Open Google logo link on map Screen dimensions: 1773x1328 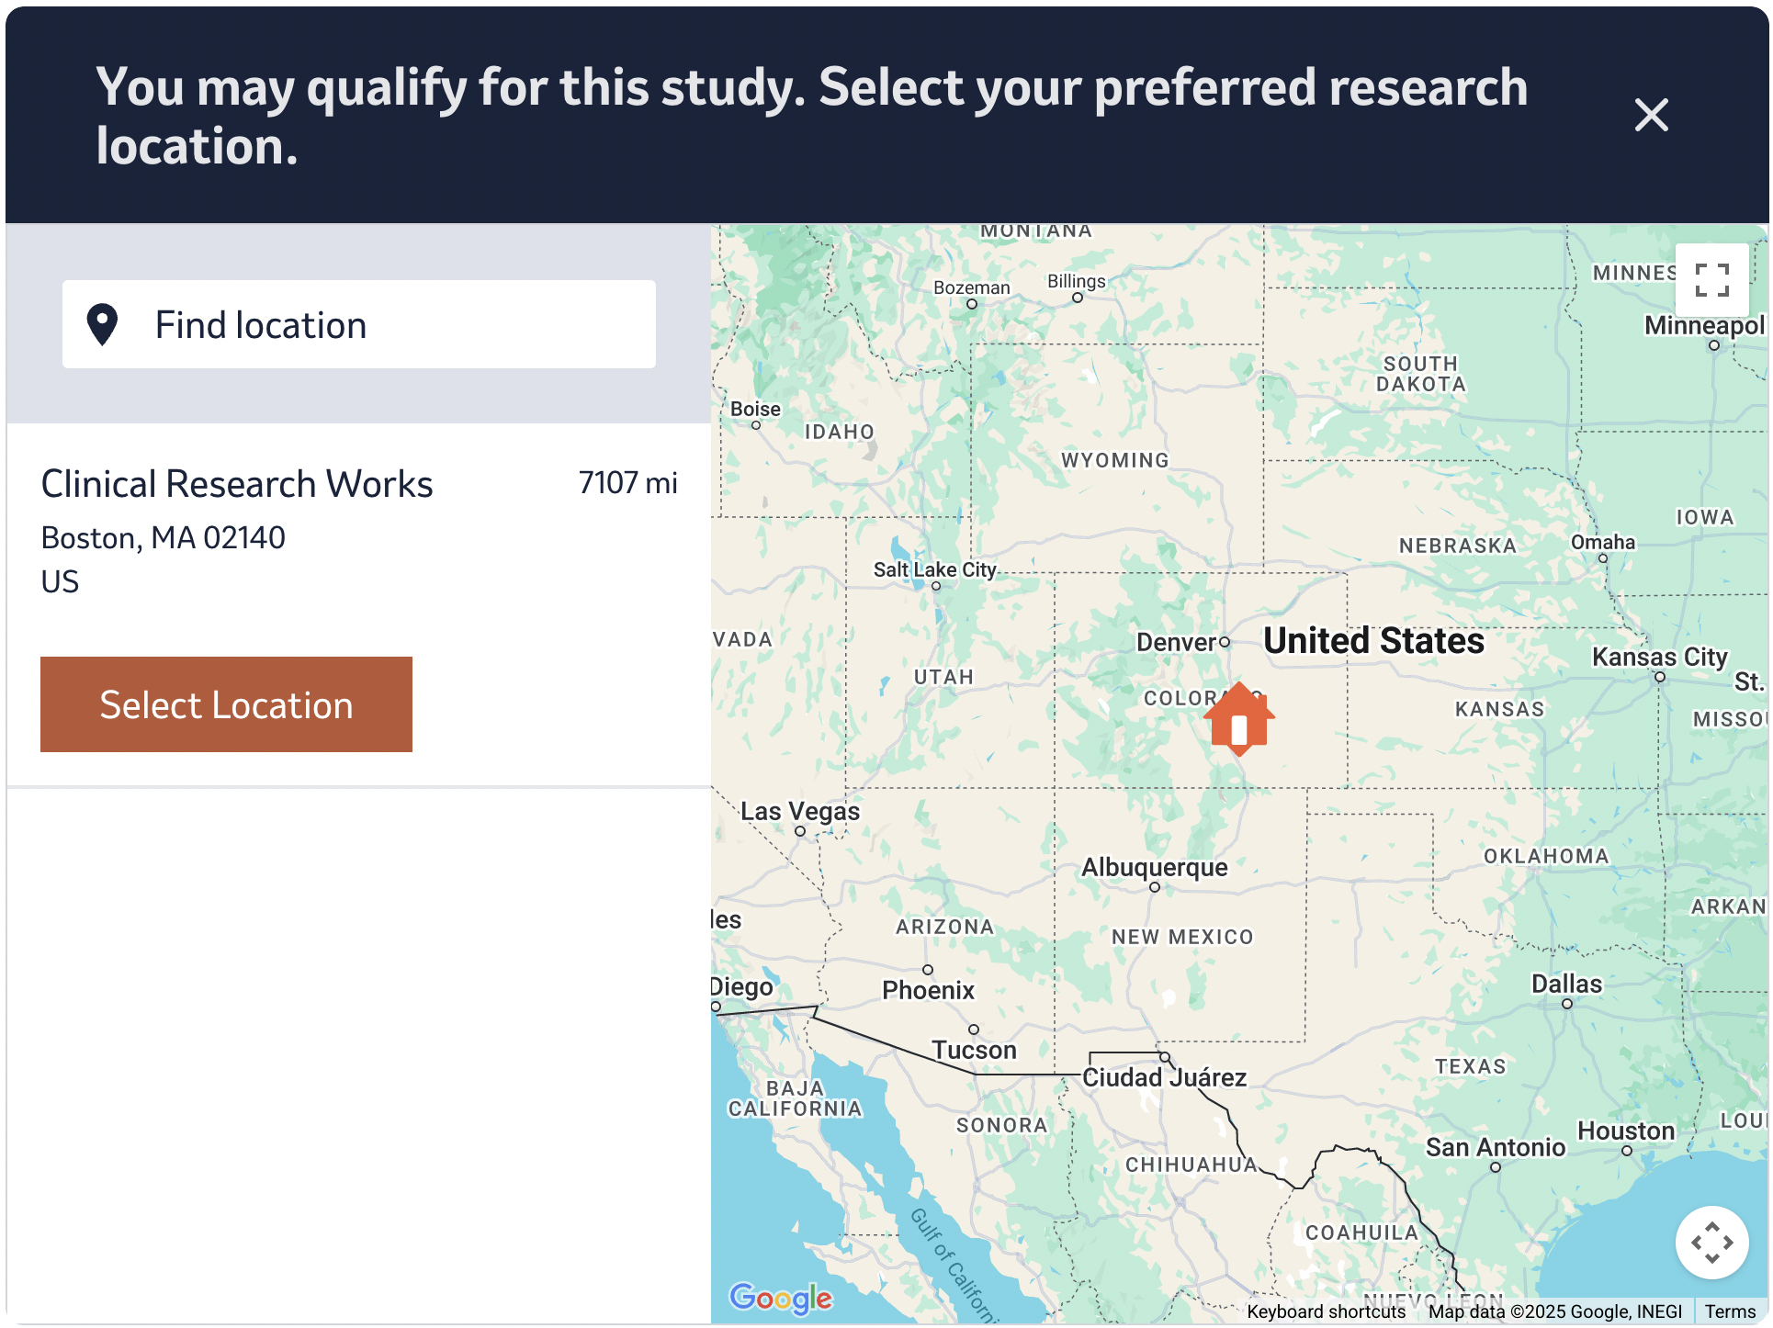click(x=781, y=1298)
